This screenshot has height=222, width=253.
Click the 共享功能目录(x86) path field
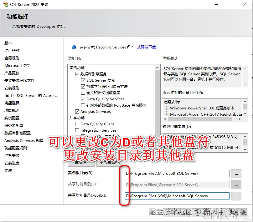click(x=177, y=196)
